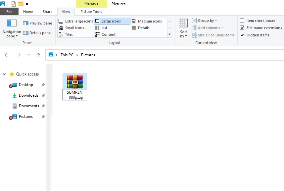Click pin icon next to Desktop

tap(43, 85)
